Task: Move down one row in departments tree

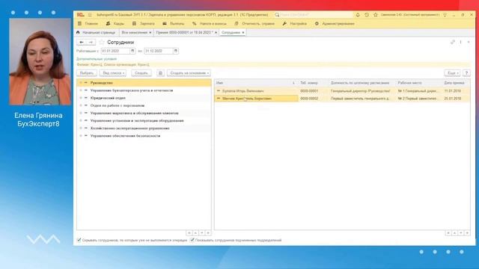Action: (202, 233)
